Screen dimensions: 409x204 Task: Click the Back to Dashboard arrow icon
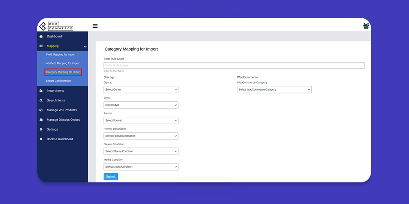(x=41, y=139)
